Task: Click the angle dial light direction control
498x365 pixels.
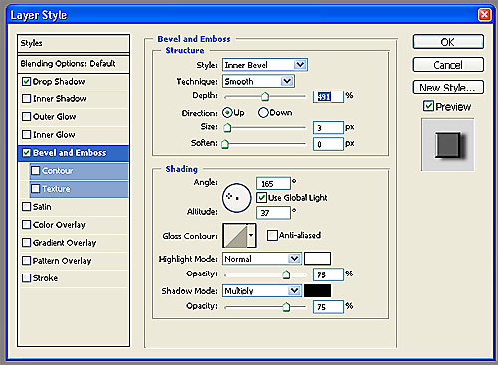Action: tap(237, 198)
